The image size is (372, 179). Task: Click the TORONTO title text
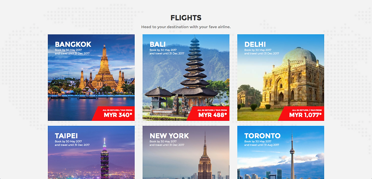(x=262, y=136)
